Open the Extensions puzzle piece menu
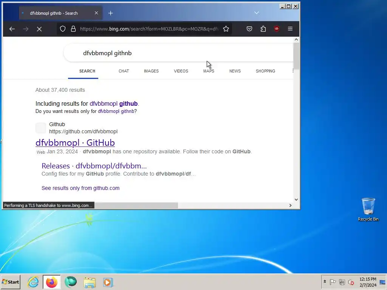The image size is (387, 290). point(263,29)
